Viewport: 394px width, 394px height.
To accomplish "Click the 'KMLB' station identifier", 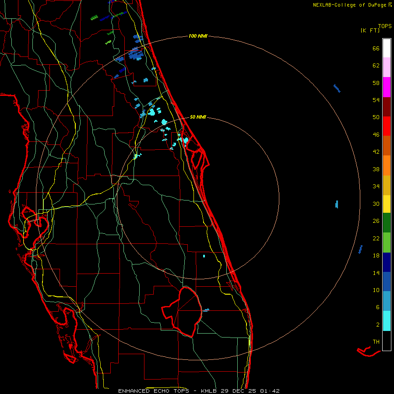I will click(x=210, y=391).
